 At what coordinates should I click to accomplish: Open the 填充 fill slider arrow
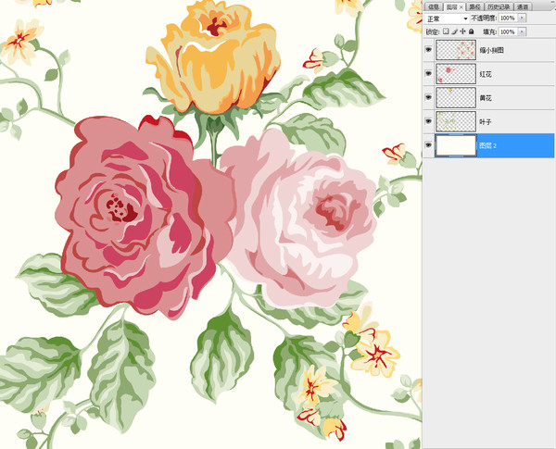[x=522, y=31]
